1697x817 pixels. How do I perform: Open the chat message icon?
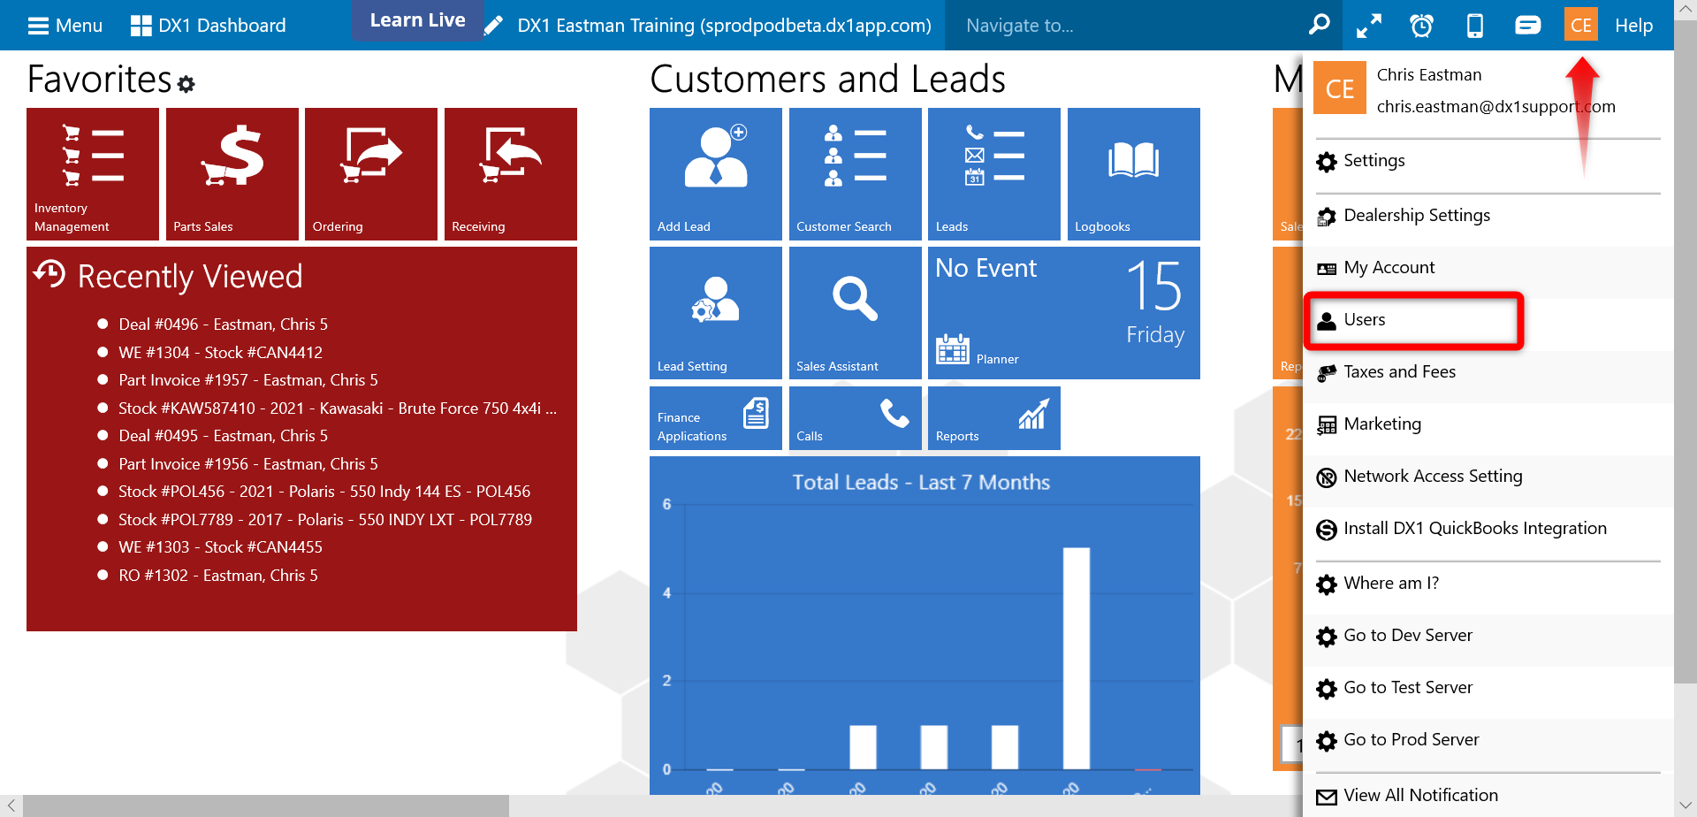pyautogui.click(x=1528, y=26)
